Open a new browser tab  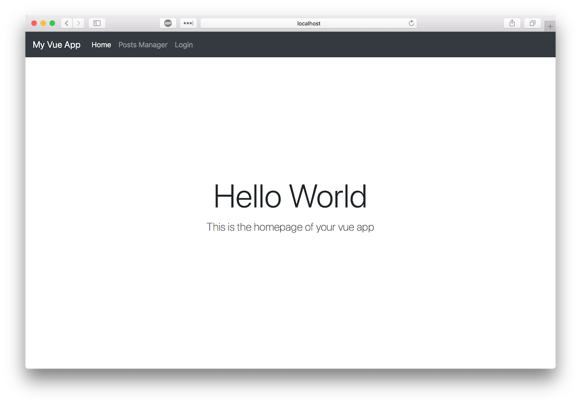(x=550, y=25)
